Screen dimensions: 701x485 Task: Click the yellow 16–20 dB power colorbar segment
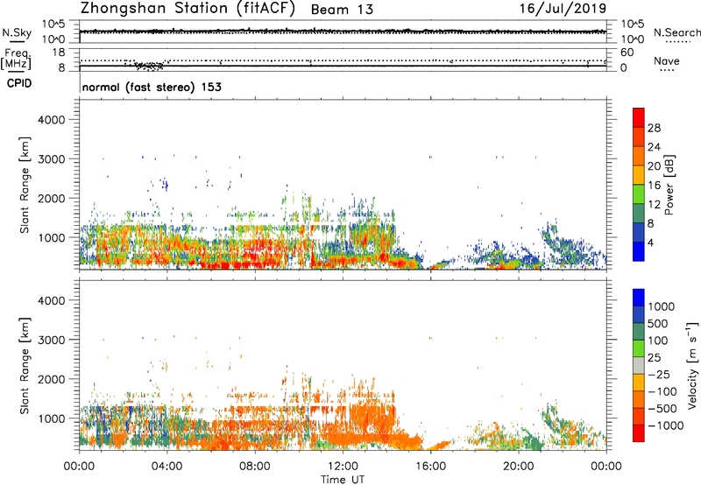point(639,174)
